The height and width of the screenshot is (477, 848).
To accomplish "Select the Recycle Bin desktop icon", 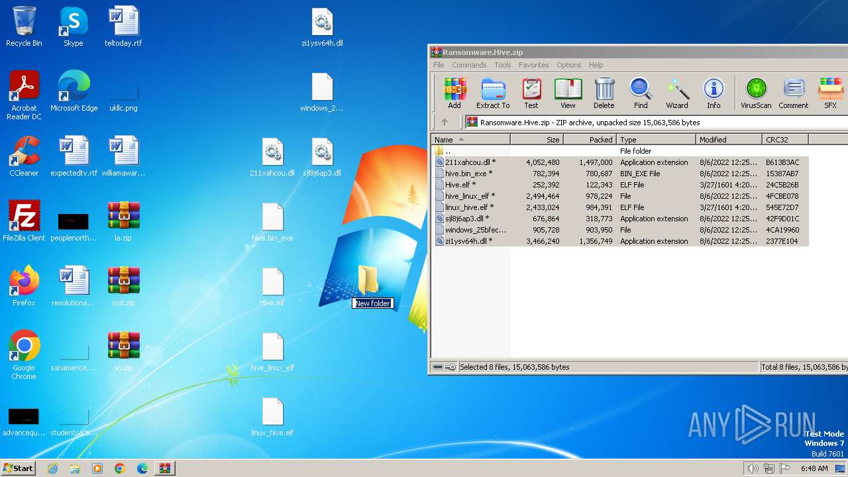I will tap(24, 26).
